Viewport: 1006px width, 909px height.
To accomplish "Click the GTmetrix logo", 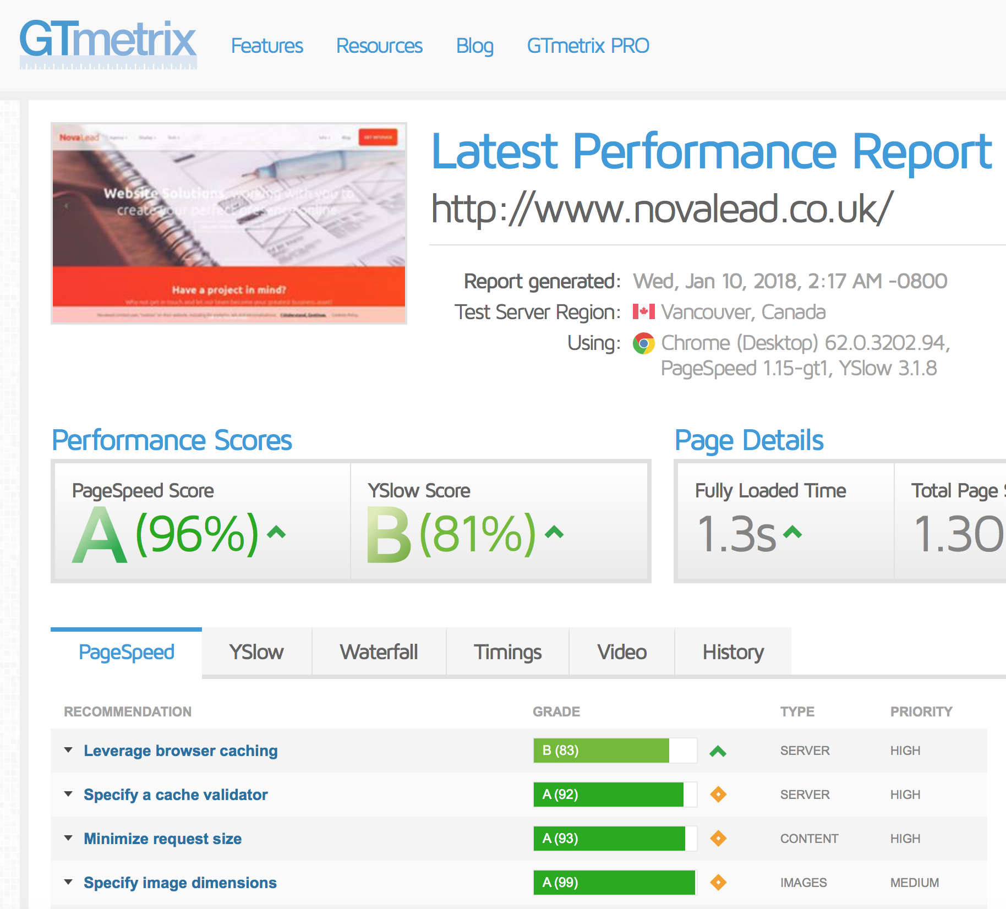I will click(x=108, y=44).
